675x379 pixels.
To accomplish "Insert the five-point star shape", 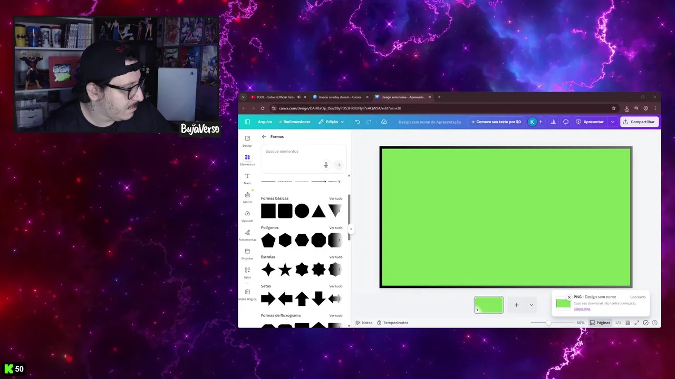I will tap(285, 270).
